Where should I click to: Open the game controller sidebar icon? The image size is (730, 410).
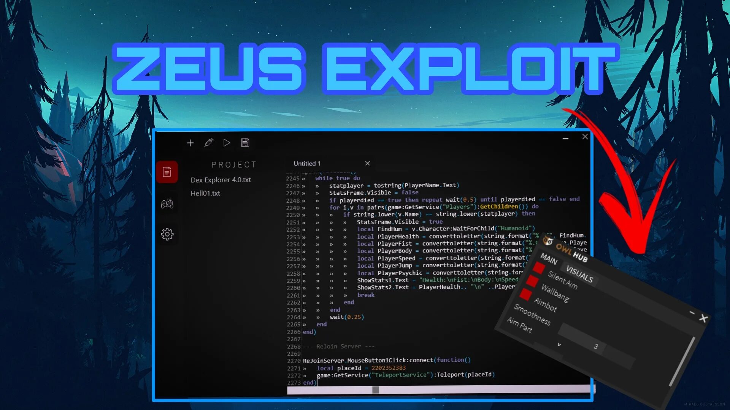click(167, 204)
